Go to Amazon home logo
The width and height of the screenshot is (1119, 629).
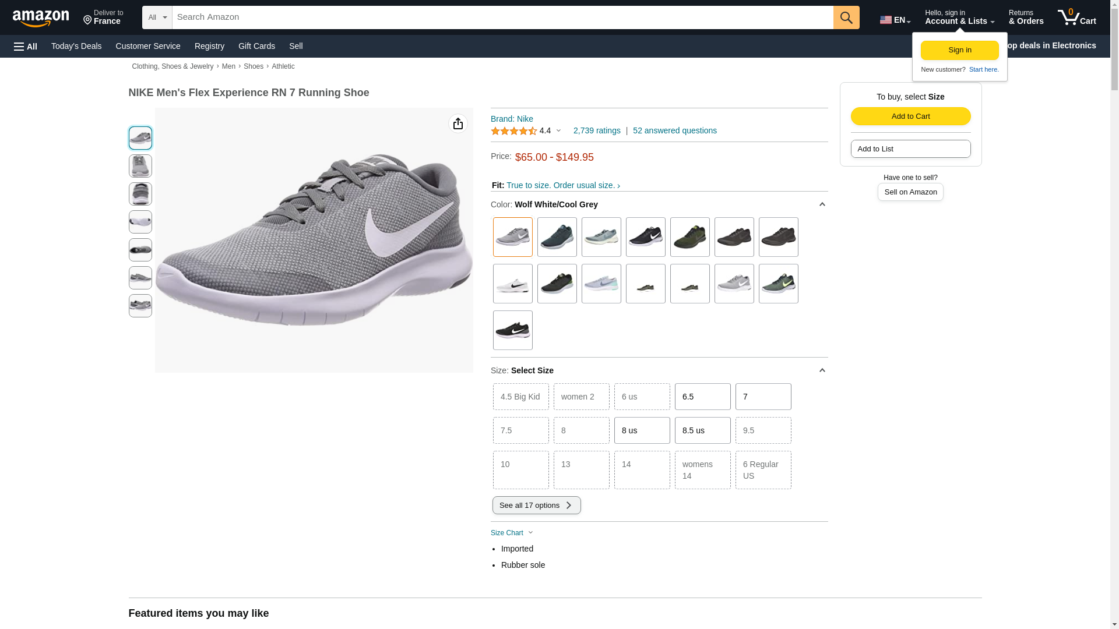point(41,18)
